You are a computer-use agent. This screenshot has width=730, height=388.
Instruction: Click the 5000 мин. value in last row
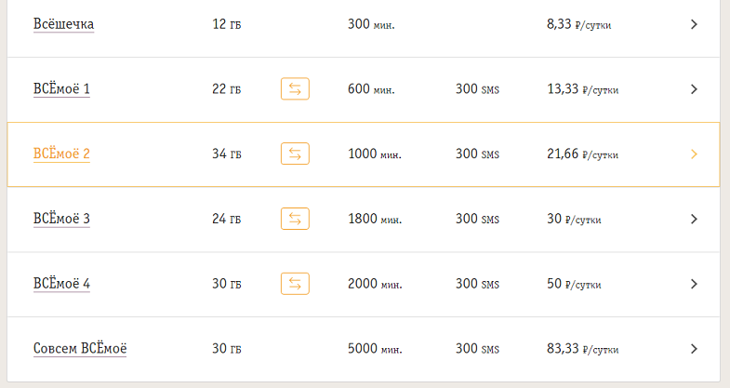[x=375, y=349]
